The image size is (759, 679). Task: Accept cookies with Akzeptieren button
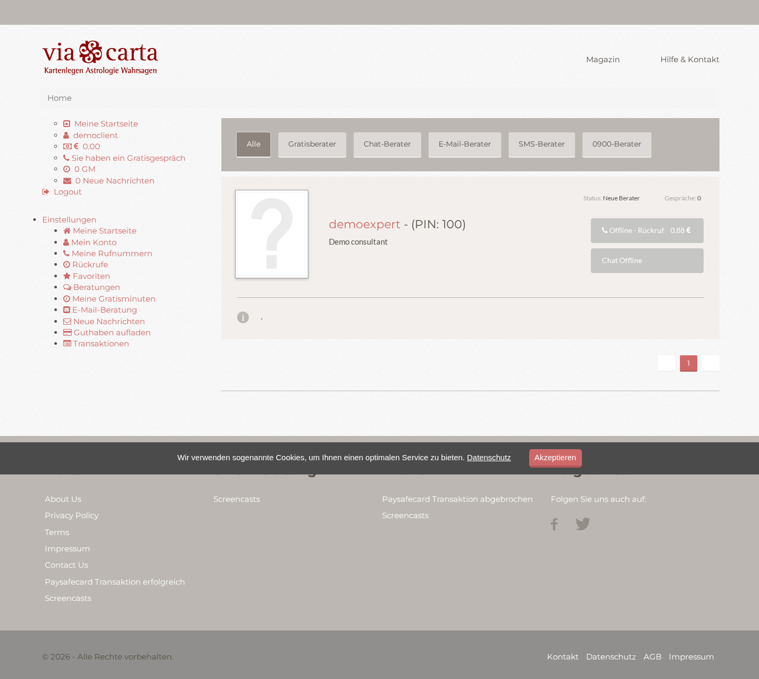(556, 458)
